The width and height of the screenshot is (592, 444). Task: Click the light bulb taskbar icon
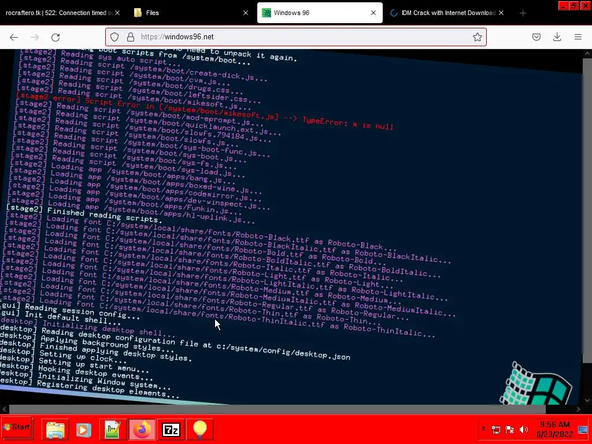click(x=199, y=430)
